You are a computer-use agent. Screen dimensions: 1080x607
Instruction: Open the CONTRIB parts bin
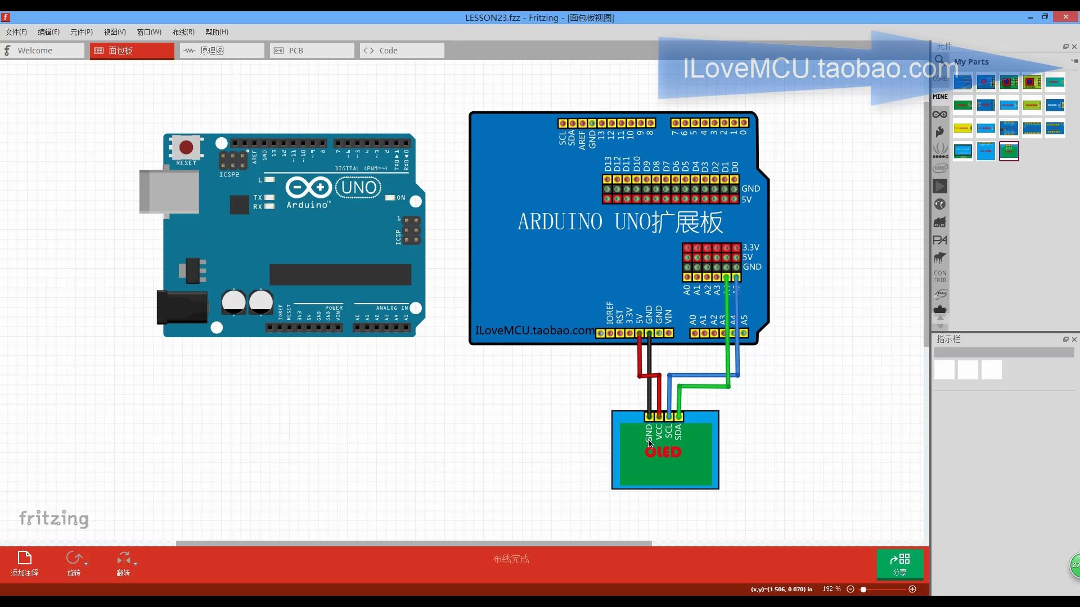(x=940, y=275)
